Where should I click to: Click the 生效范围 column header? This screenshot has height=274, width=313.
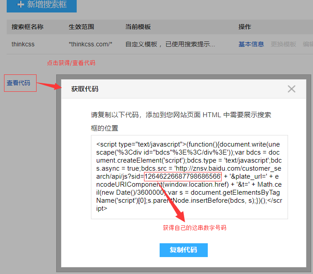[x=81, y=27]
